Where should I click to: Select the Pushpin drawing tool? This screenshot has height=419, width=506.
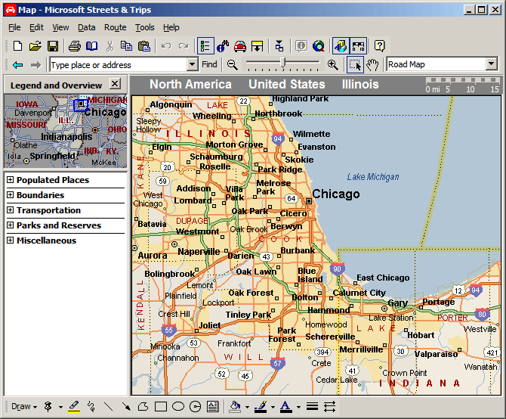point(48,406)
